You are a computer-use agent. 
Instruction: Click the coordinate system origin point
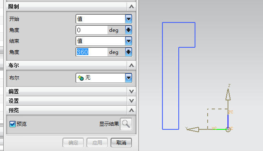tap(228, 129)
